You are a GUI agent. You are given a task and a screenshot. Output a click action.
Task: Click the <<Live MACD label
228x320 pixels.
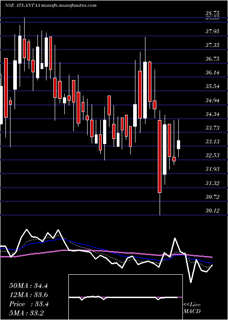192,308
